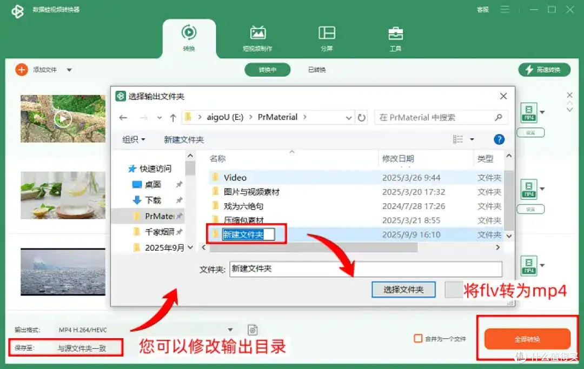The height and width of the screenshot is (369, 584).
Task: Open the short video maker tab
Action: click(x=258, y=38)
